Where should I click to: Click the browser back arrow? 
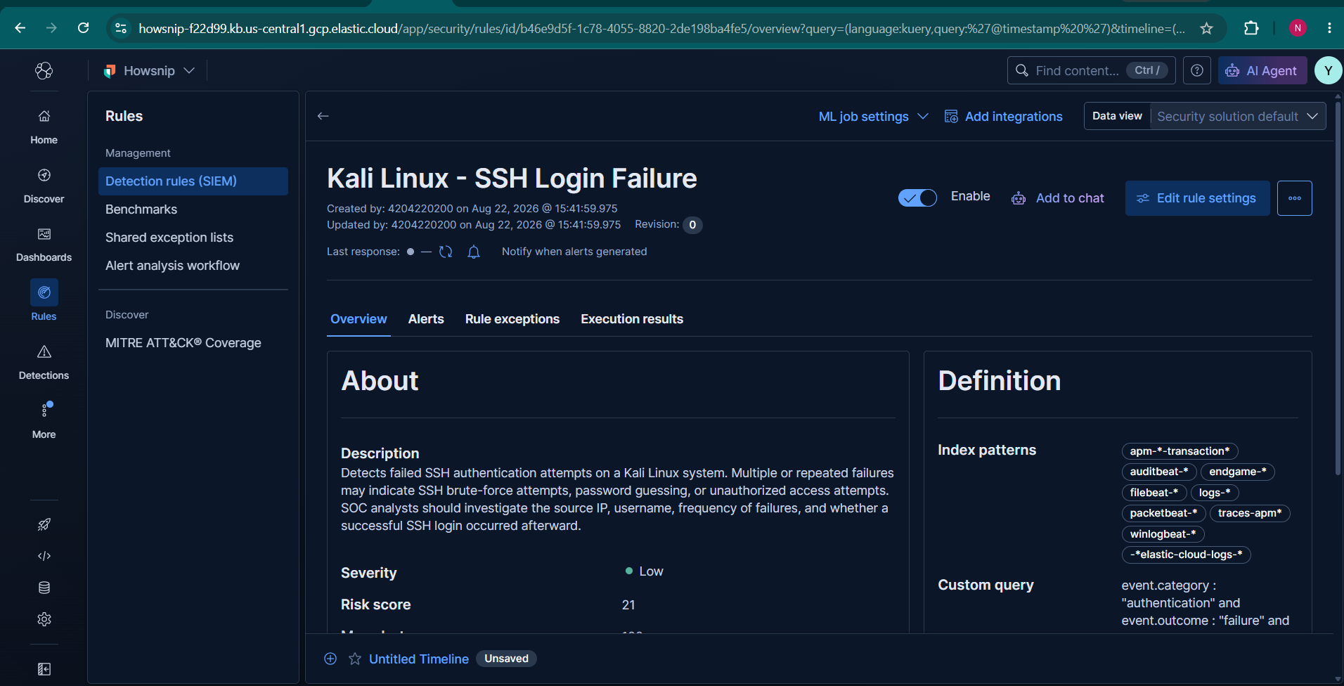(20, 28)
